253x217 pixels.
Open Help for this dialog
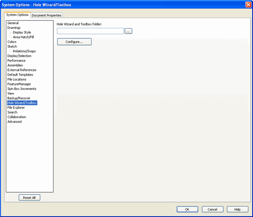[x=237, y=209]
